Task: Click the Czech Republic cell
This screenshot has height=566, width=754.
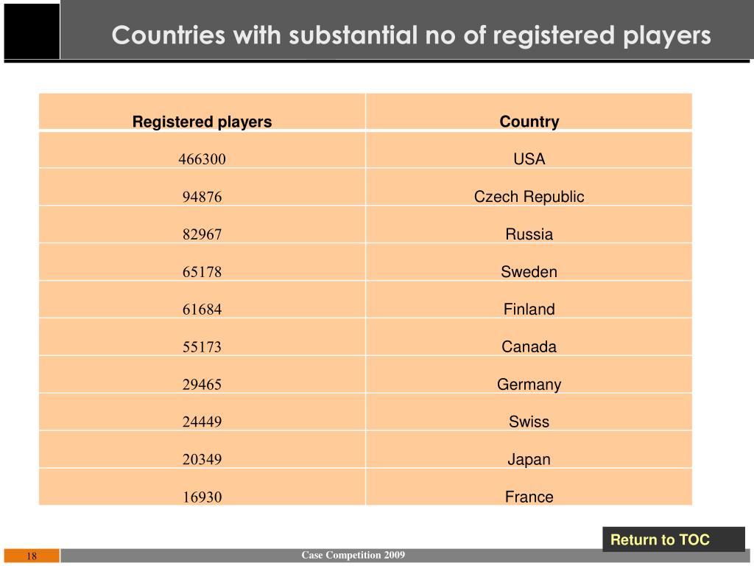Action: pos(529,197)
